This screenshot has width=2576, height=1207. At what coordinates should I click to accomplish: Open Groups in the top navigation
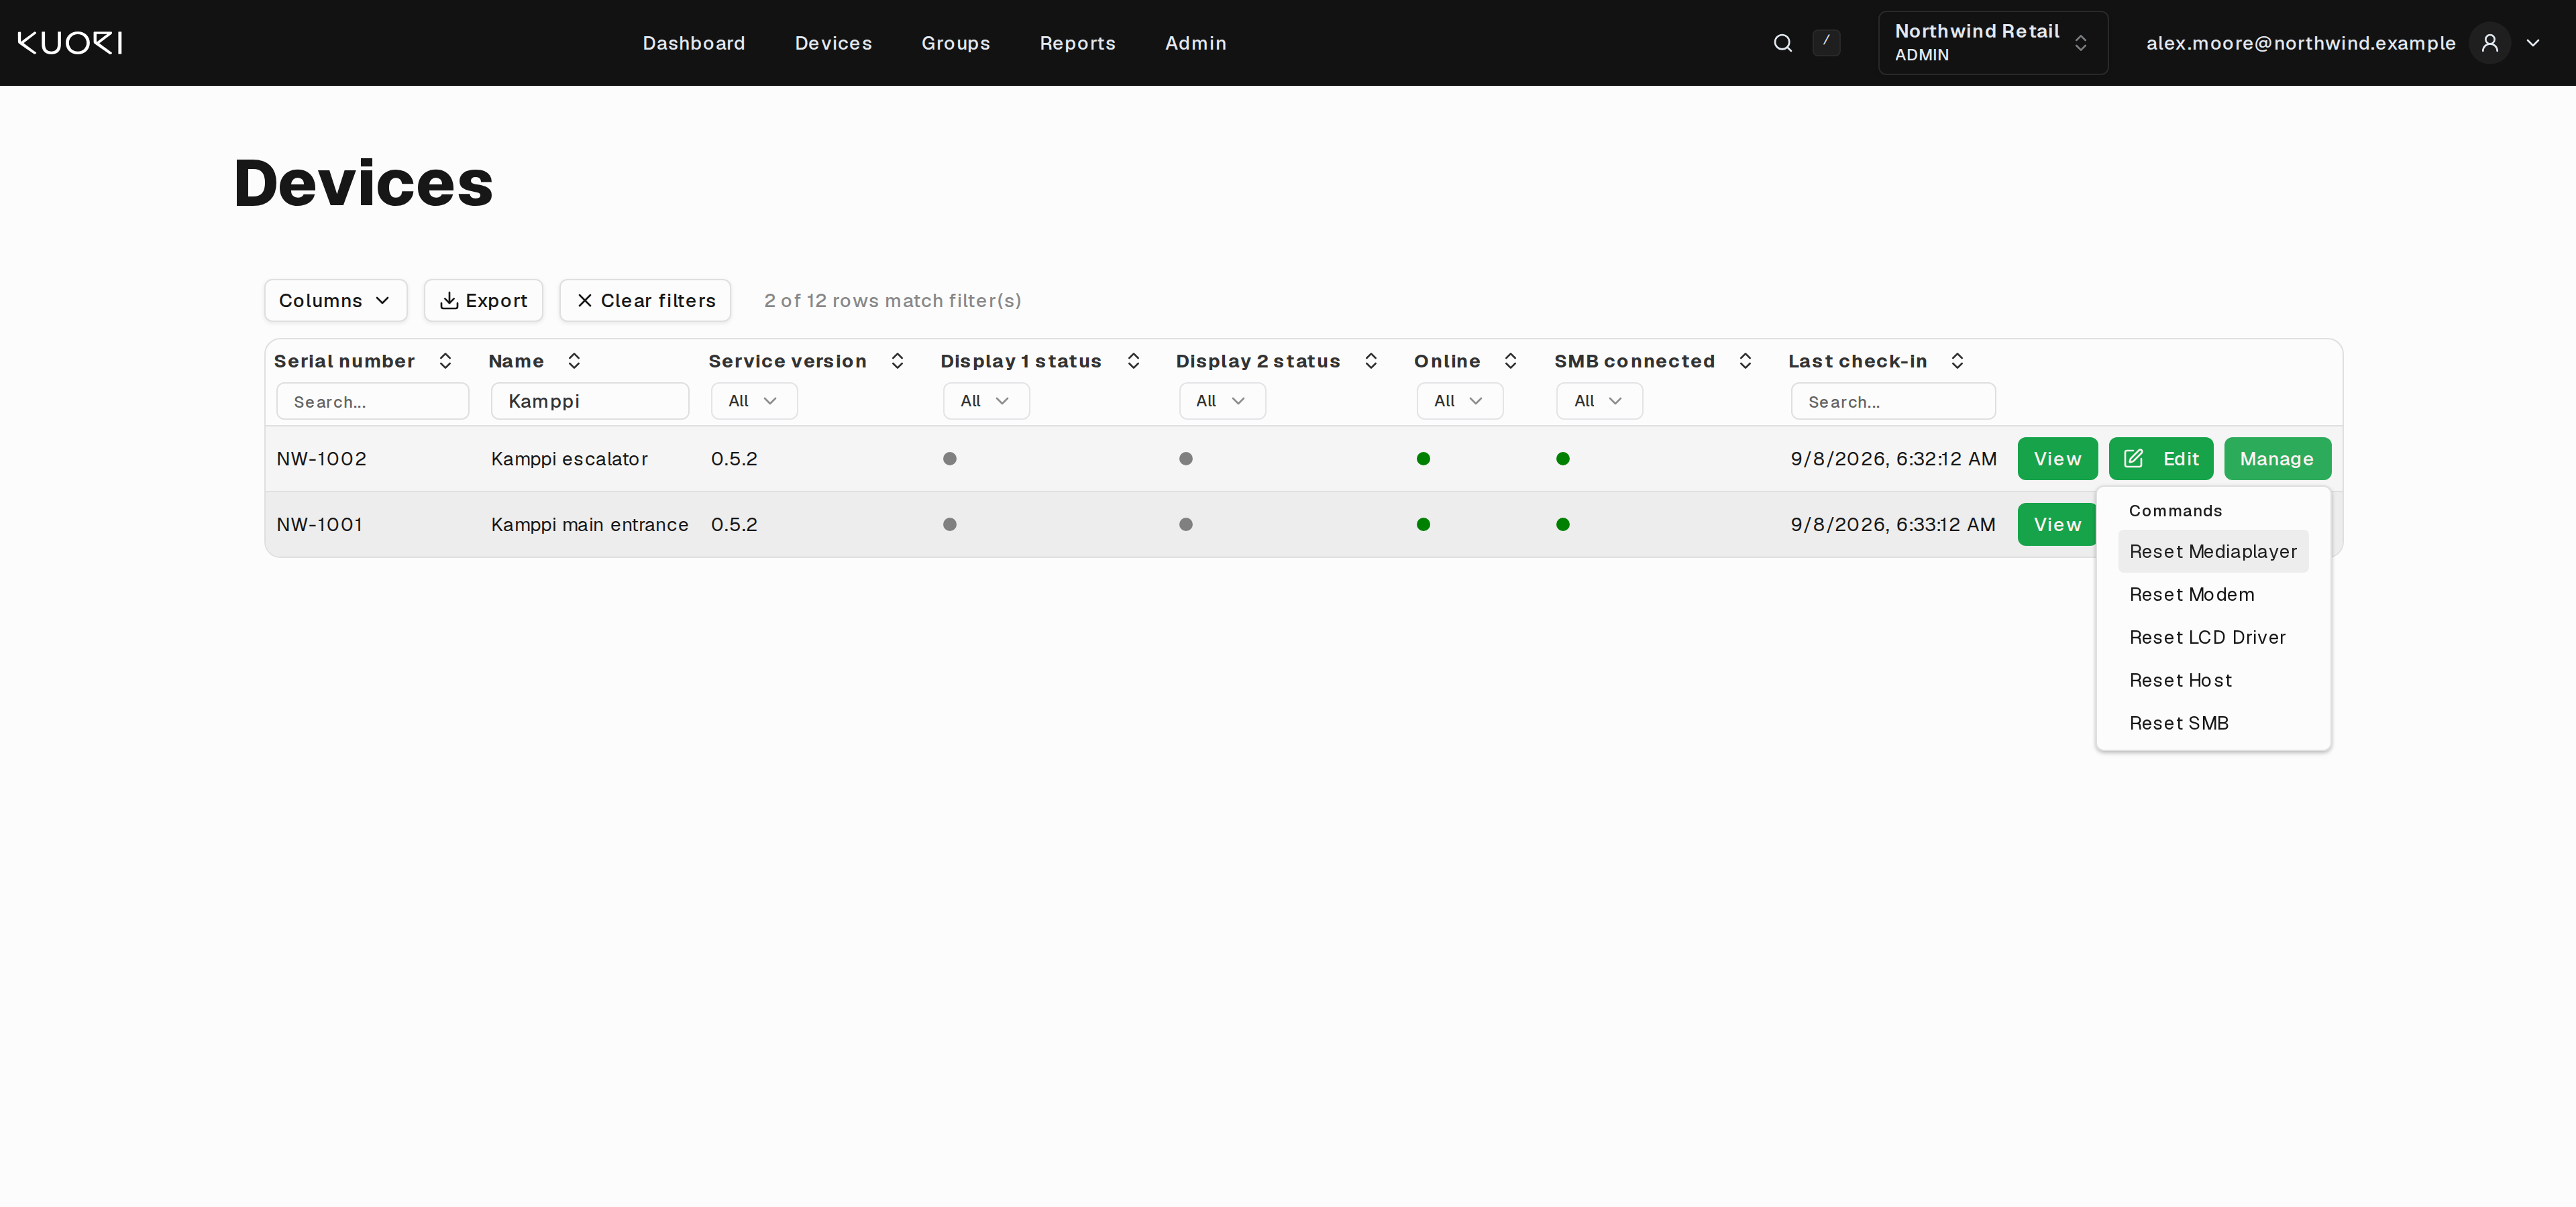click(x=955, y=43)
